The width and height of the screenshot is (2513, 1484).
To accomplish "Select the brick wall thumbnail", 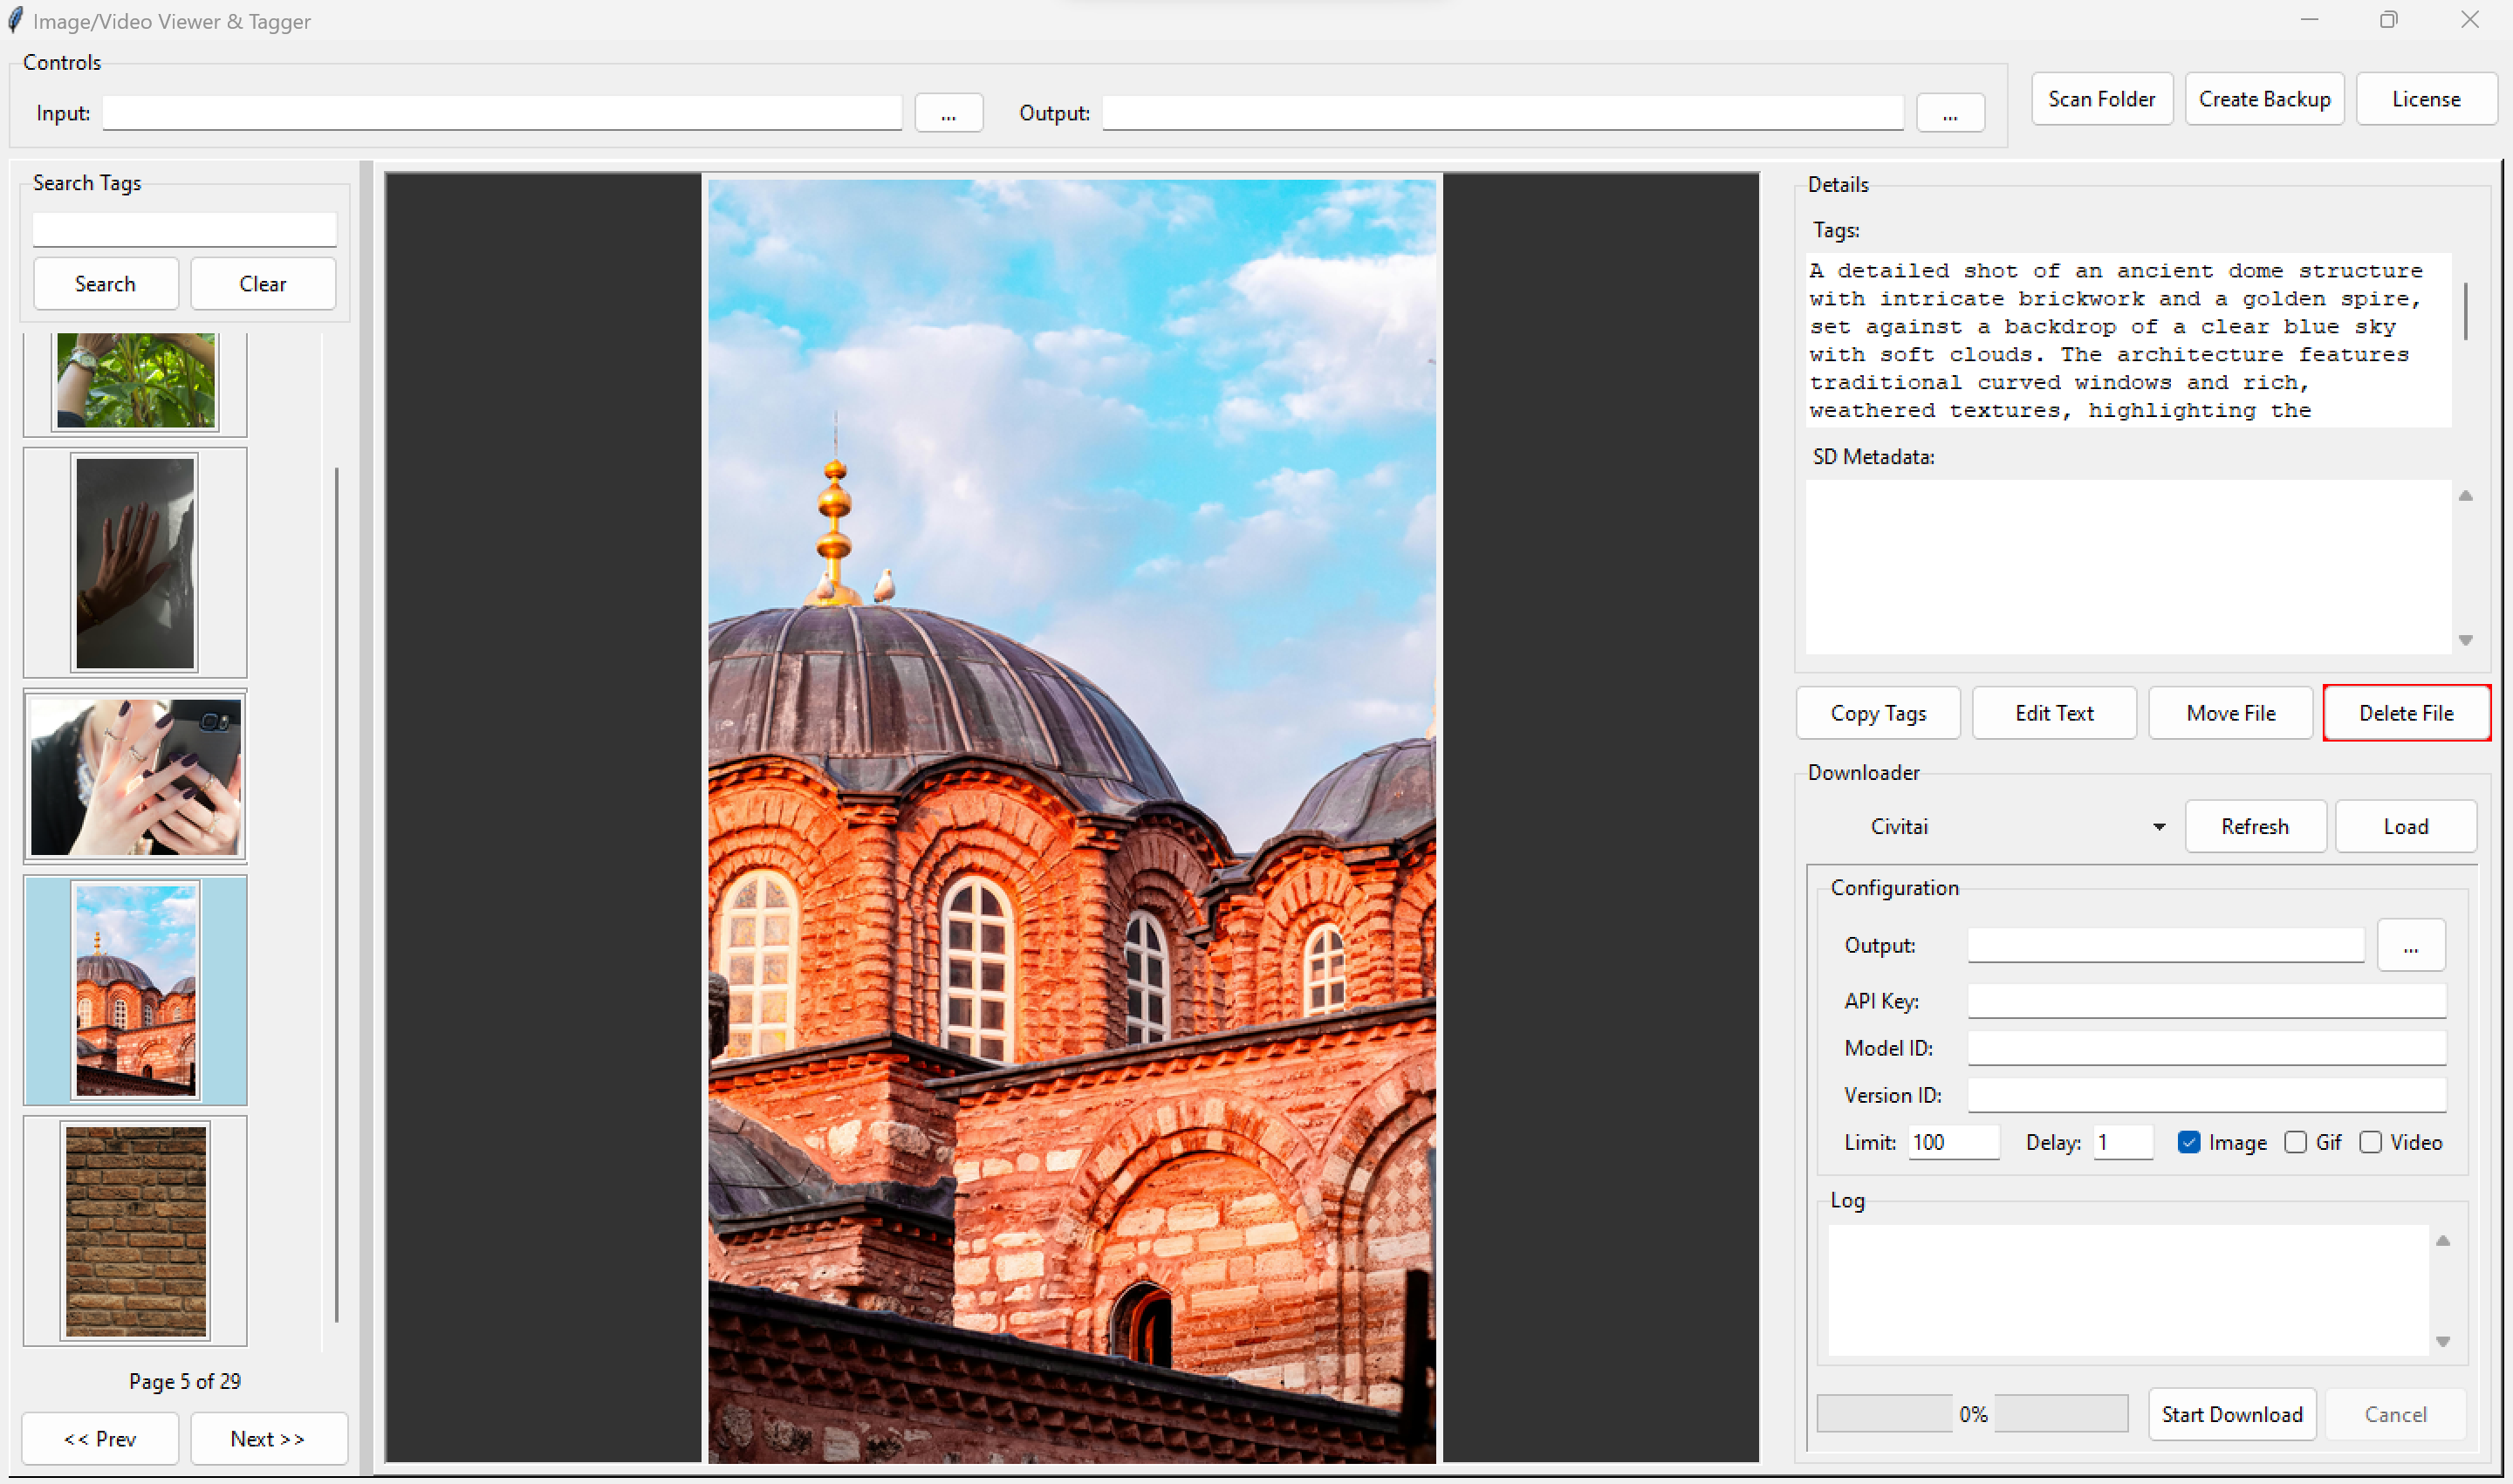I will [135, 1230].
